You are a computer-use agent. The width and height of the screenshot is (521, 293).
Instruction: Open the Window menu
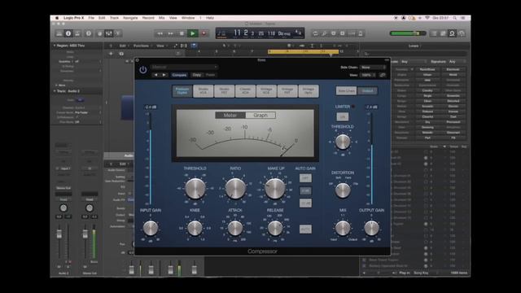click(188, 18)
